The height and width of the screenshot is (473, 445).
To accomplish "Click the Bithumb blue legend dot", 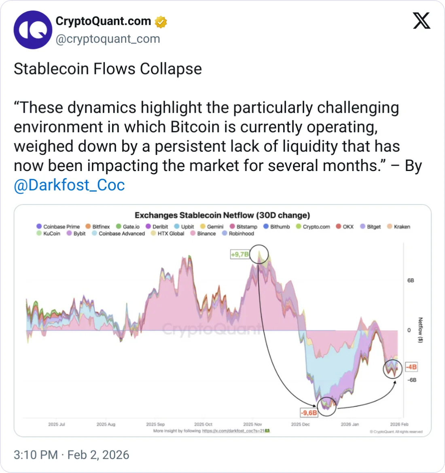I will [x=266, y=226].
